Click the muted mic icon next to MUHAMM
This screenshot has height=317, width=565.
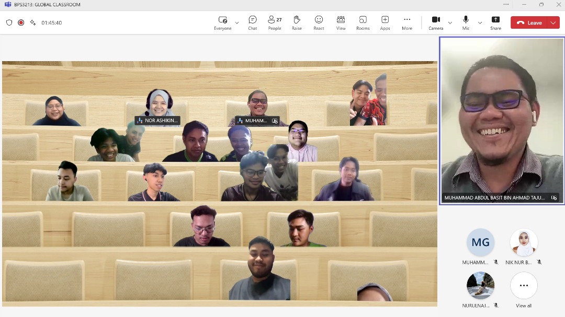tap(496, 262)
